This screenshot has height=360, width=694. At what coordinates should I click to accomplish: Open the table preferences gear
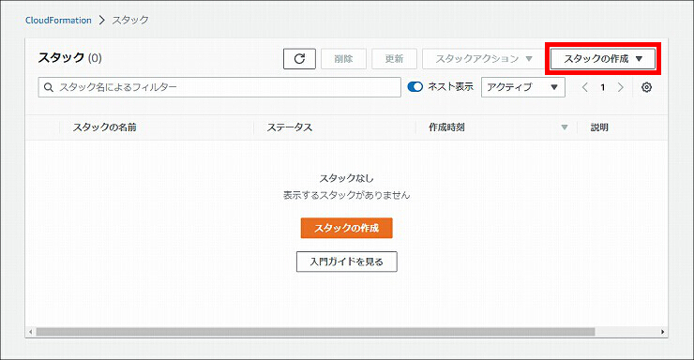(646, 87)
